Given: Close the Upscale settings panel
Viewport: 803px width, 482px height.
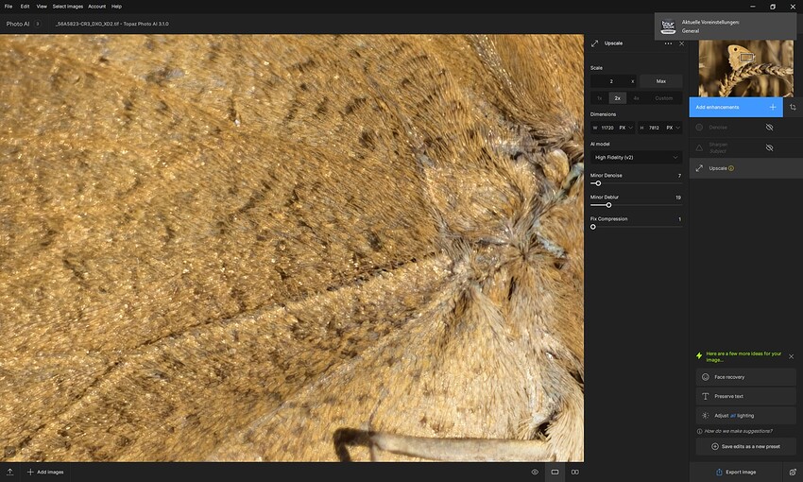Looking at the screenshot, I should point(682,43).
